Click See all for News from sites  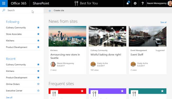pos(164,22)
